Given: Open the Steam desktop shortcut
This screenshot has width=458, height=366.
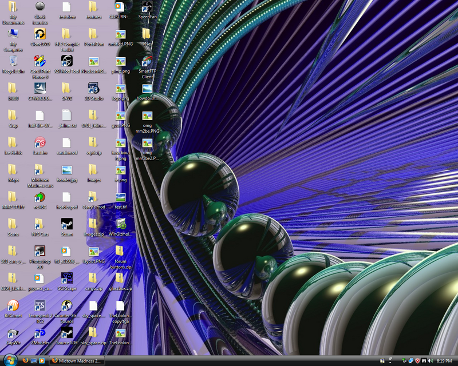Looking at the screenshot, I should [66, 224].
